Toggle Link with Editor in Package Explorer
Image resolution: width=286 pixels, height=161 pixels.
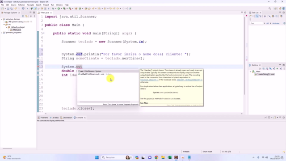26,16
